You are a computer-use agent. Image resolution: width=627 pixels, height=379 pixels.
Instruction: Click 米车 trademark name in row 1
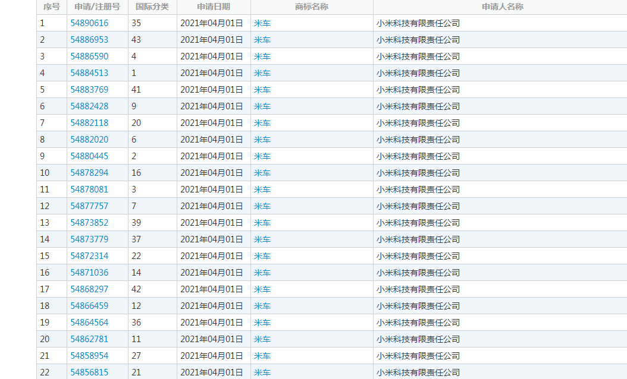point(262,23)
